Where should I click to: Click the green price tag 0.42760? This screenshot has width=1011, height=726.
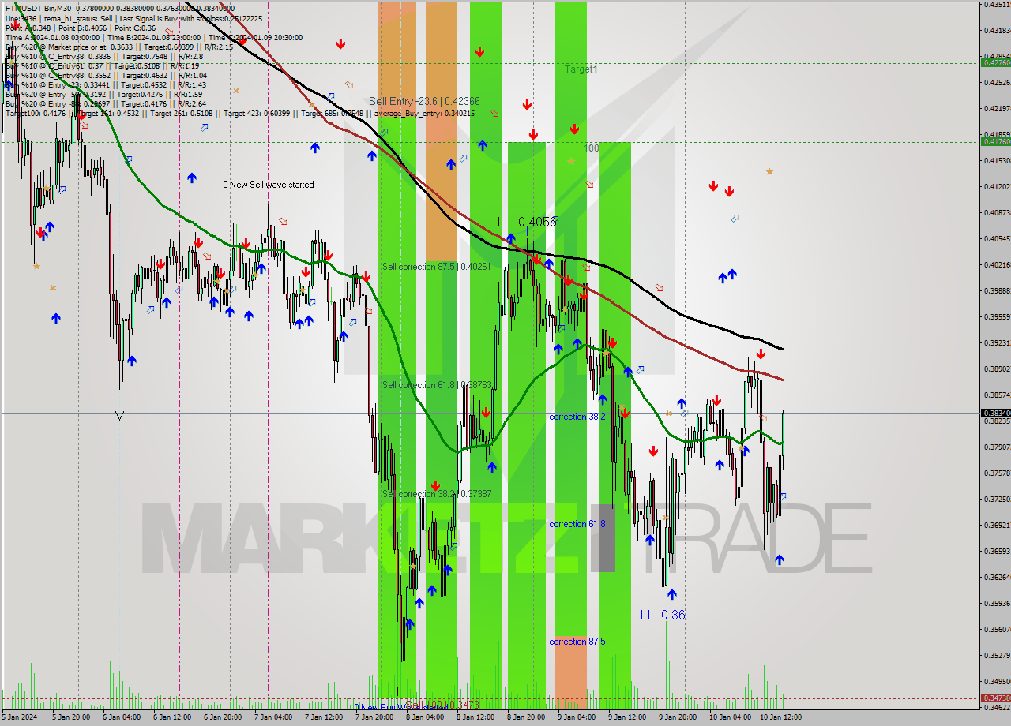[x=995, y=62]
